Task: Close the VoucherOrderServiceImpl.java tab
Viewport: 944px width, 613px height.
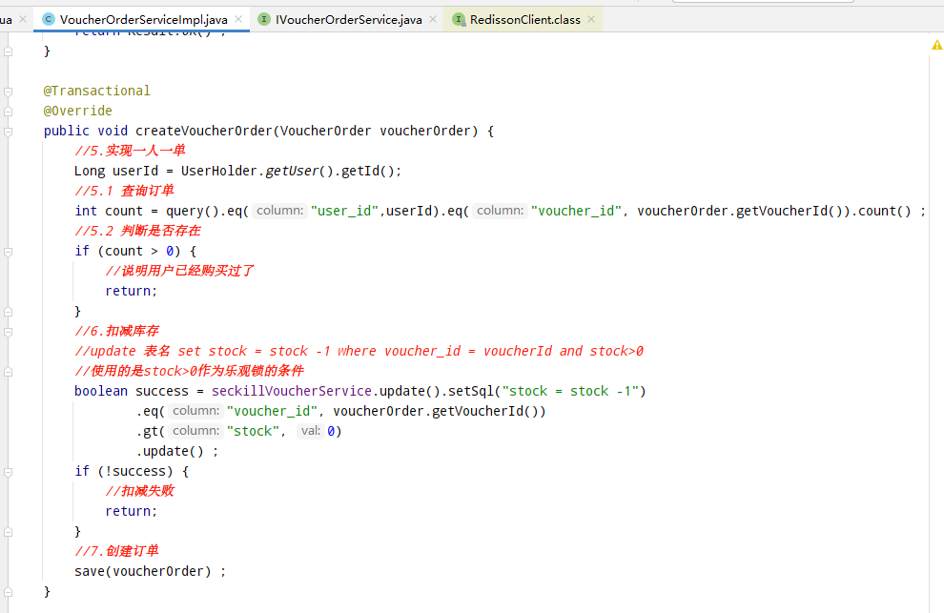Action: click(x=238, y=19)
